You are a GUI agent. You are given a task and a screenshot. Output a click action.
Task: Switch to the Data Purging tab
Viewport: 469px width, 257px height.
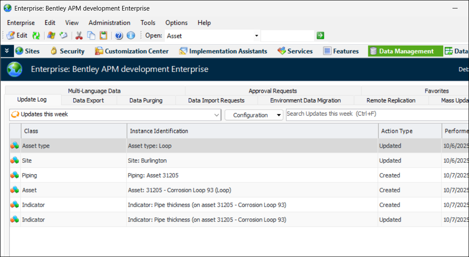tap(146, 100)
